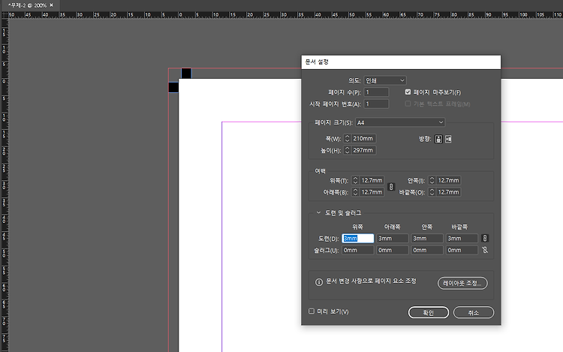The image size is (563, 352).
Task: Toggle the disabled 기본 텍스트 프레임 checkbox
Action: pos(408,104)
